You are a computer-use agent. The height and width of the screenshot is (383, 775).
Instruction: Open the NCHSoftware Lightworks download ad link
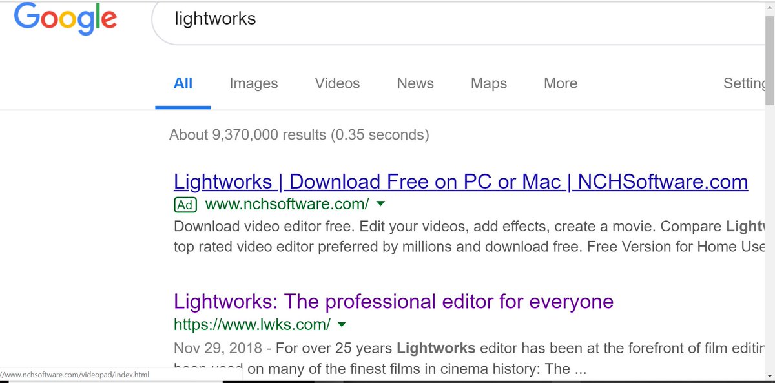(x=461, y=182)
